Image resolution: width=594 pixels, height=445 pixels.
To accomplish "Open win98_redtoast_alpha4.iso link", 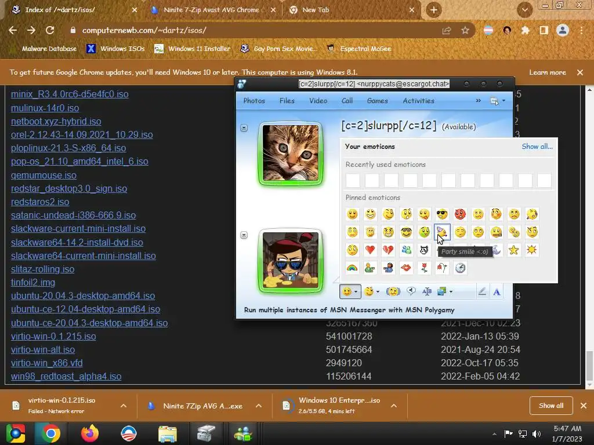I will 66,377.
